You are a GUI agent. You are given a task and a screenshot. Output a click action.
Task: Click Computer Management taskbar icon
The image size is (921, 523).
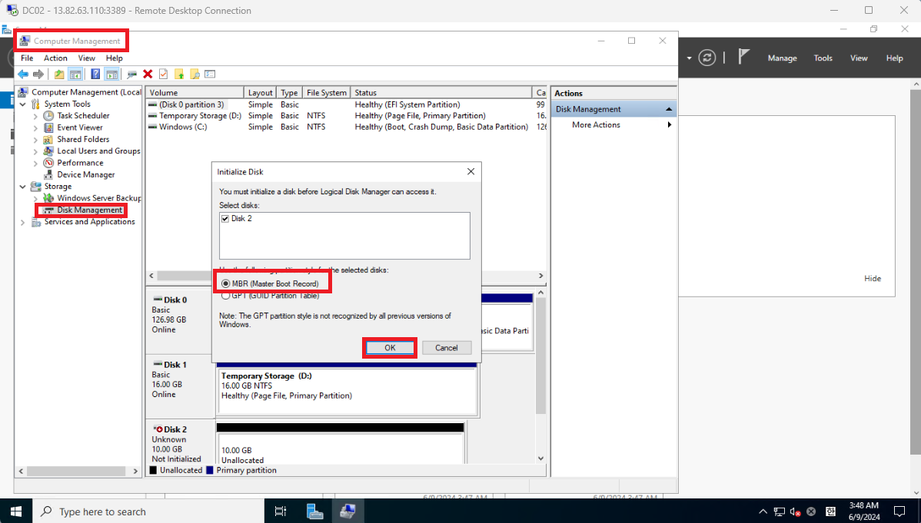point(347,511)
